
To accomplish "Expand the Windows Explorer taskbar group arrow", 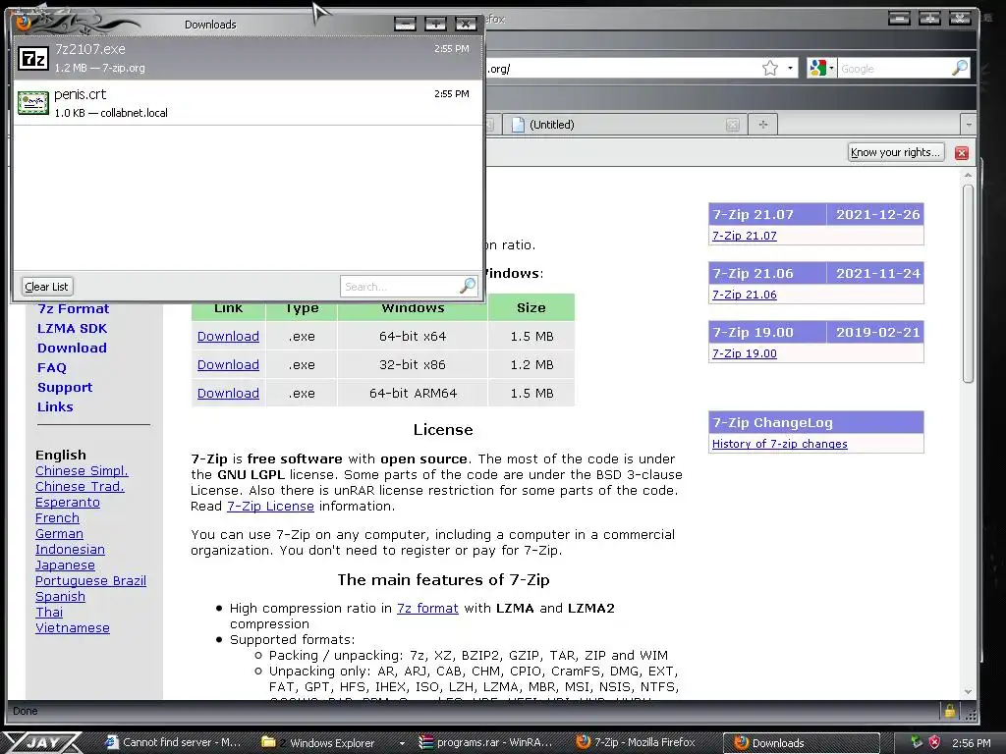I will 402,743.
